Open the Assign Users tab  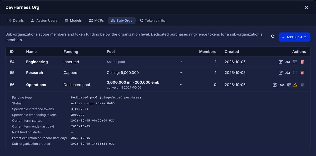[x=44, y=20]
